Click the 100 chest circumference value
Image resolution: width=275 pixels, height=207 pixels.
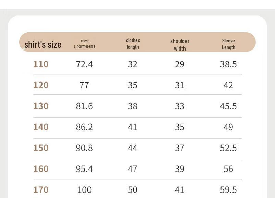coord(84,190)
